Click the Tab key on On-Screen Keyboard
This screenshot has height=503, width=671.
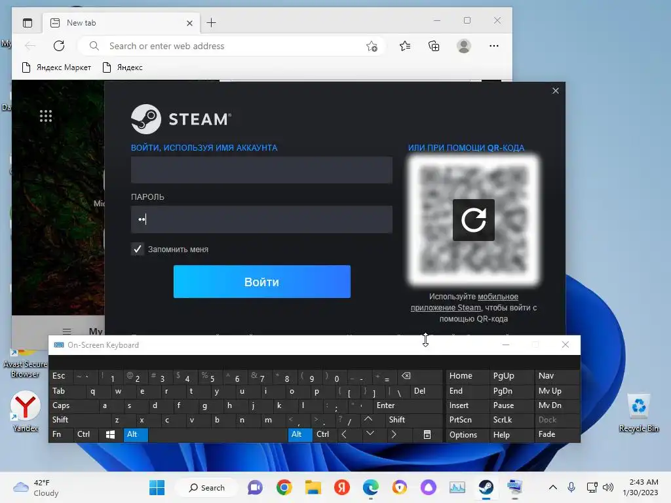(x=67, y=390)
